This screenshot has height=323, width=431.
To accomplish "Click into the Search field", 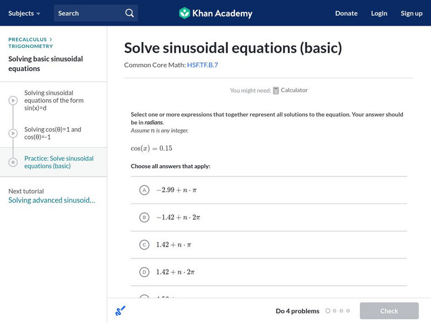I will pyautogui.click(x=89, y=13).
